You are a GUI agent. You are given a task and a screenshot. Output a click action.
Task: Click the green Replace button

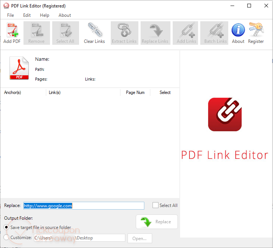click(x=157, y=222)
